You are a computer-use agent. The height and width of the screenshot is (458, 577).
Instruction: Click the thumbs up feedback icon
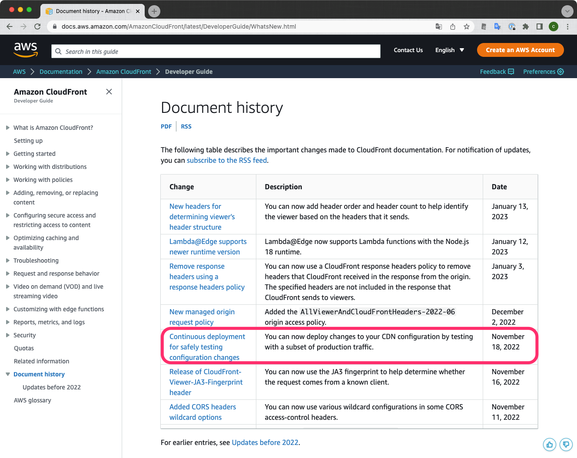pyautogui.click(x=550, y=445)
